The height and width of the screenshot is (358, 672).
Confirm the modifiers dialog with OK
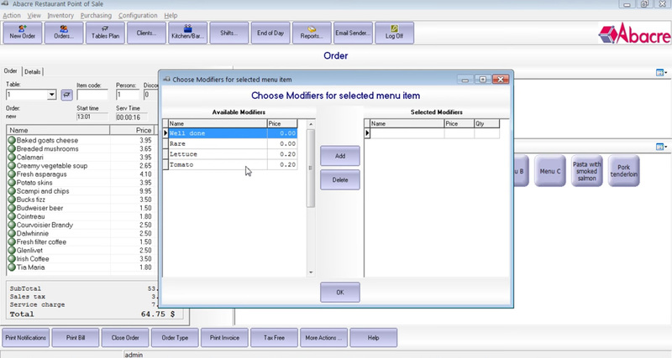pos(340,293)
